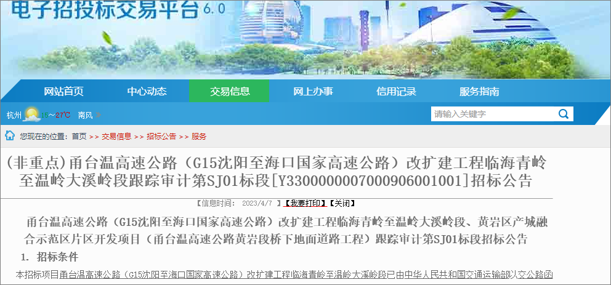Image resolution: width=611 pixels, height=285 pixels.
Task: Click the 南风 wind direction text
Action: (x=86, y=115)
